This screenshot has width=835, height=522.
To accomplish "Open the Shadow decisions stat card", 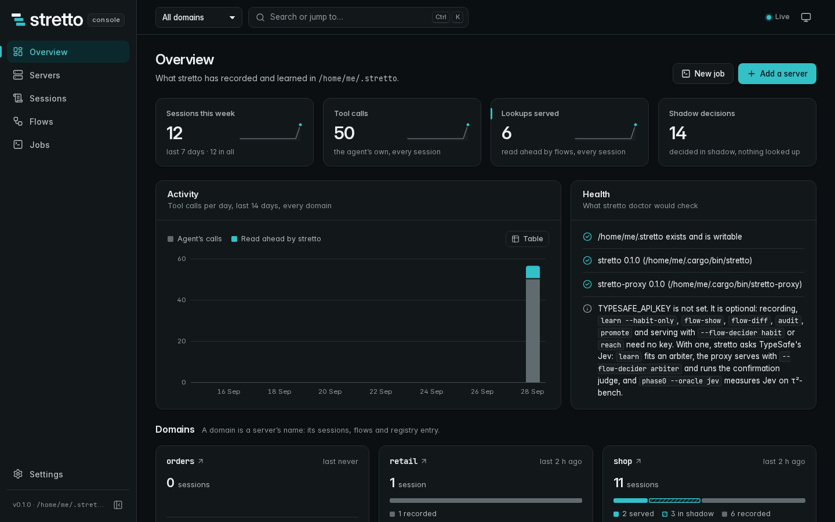I will tap(737, 132).
